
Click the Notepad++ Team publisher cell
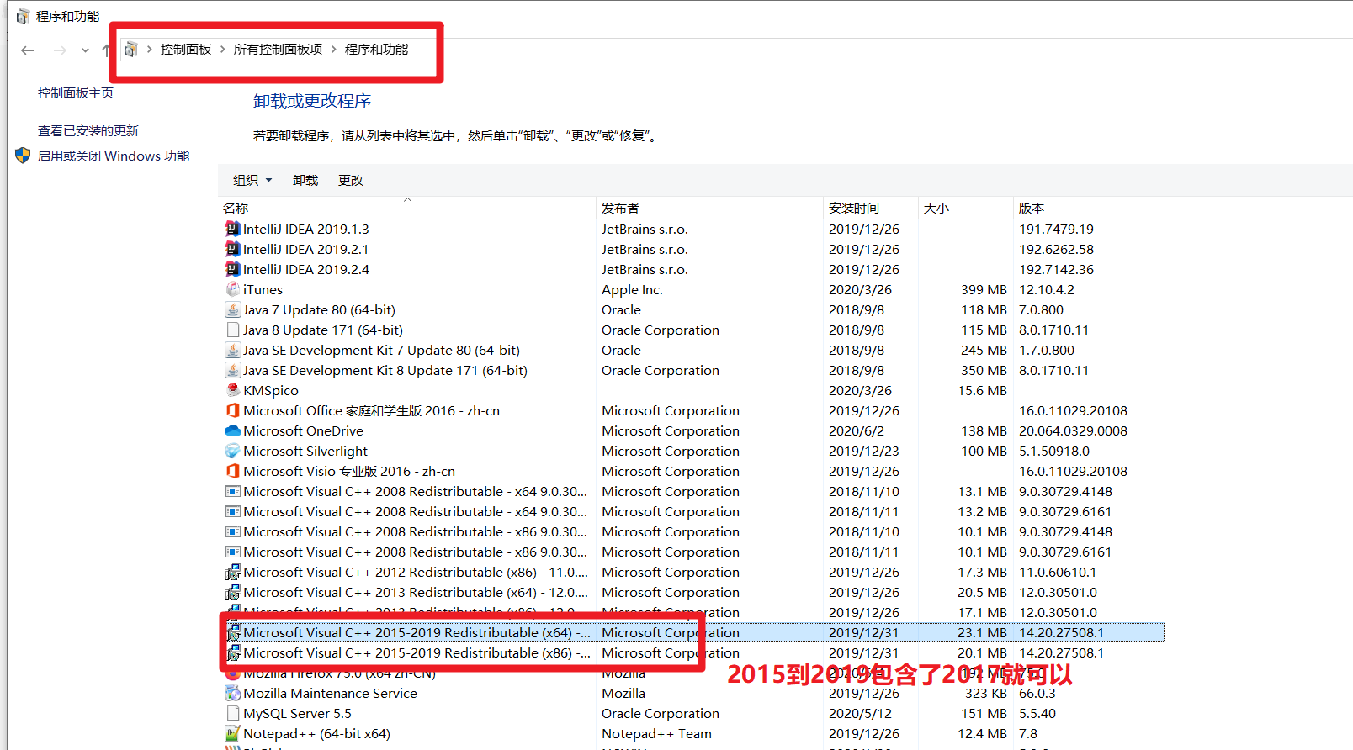pyautogui.click(x=656, y=733)
